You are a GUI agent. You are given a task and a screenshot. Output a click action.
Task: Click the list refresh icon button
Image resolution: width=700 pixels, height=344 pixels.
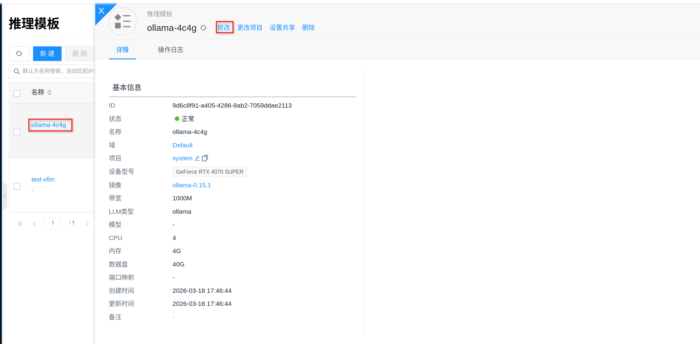click(19, 54)
